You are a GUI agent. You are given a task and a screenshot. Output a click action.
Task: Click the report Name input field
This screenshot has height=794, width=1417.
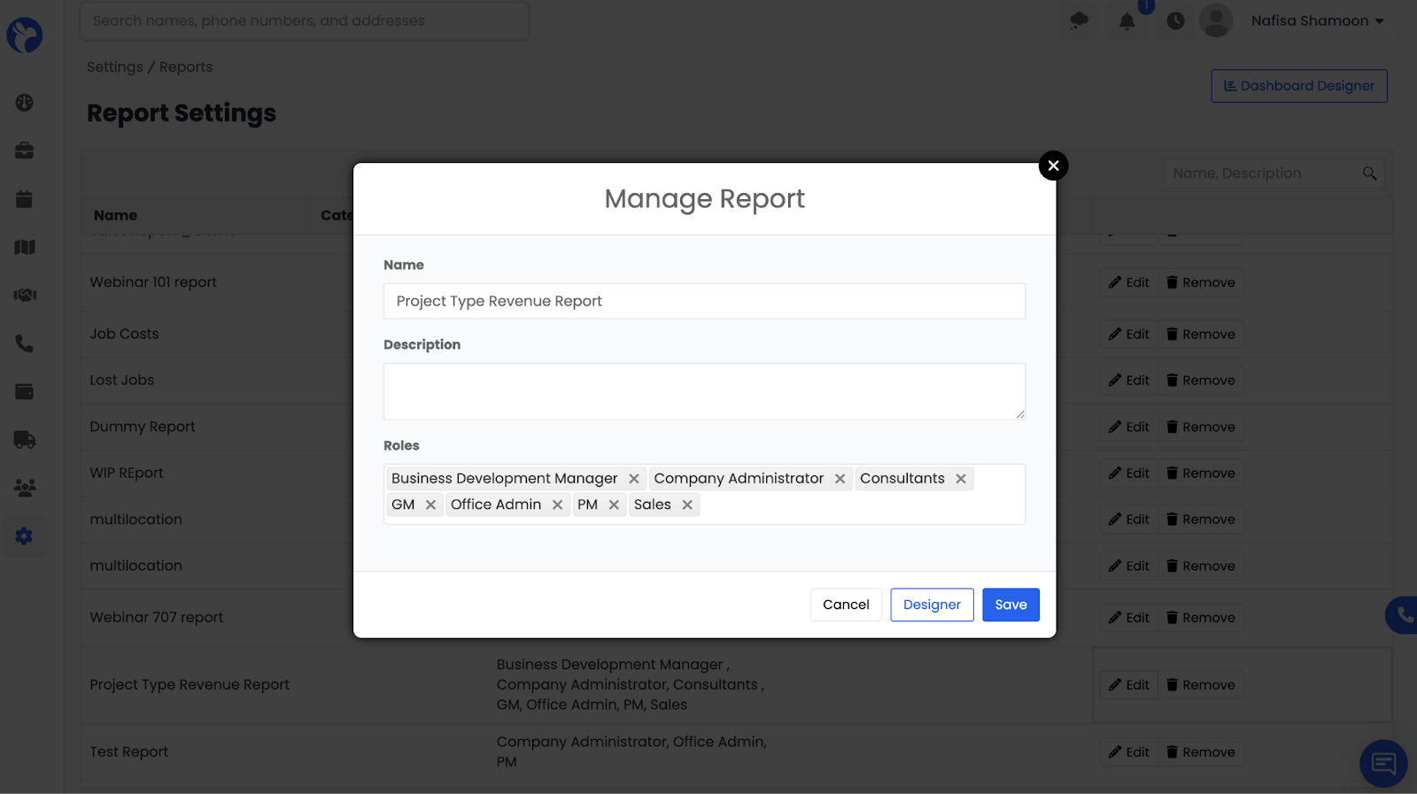[704, 301]
